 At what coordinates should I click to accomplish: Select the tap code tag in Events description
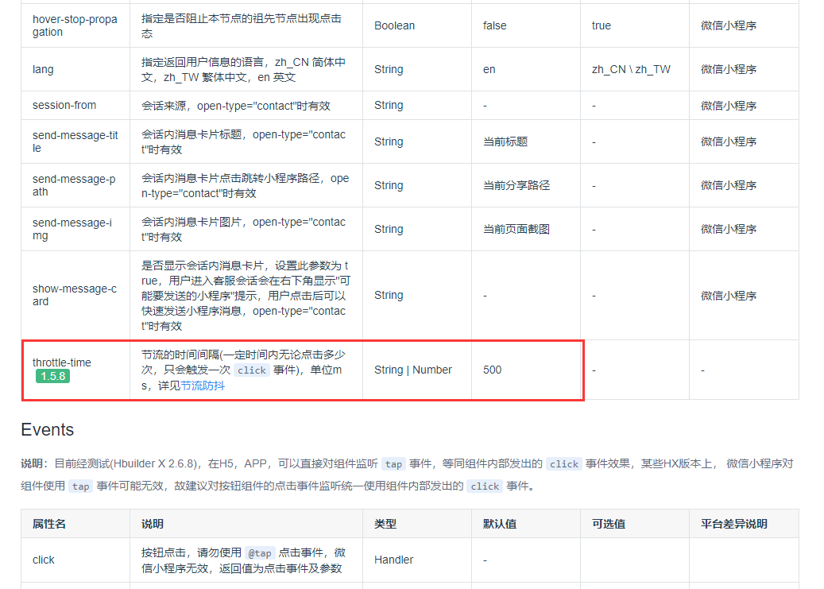pyautogui.click(x=393, y=463)
